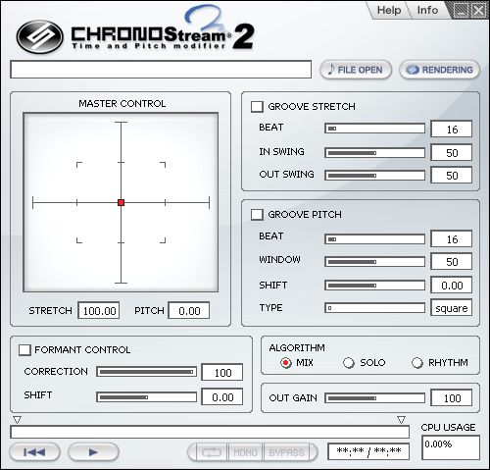Enable the GROOVE STRETCH checkbox
Viewport: 490px width, 470px height.
pyautogui.click(x=257, y=107)
